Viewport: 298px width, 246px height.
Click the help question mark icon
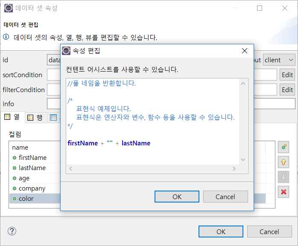12,232
